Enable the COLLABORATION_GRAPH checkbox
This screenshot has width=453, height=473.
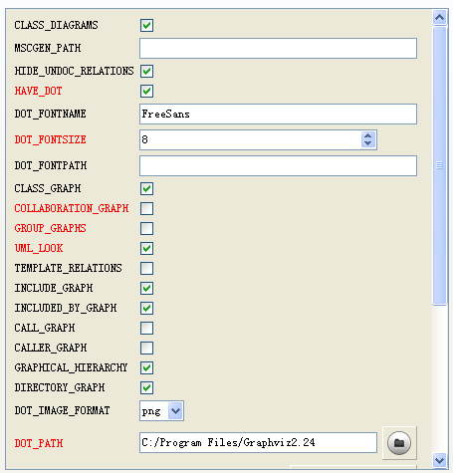click(146, 208)
